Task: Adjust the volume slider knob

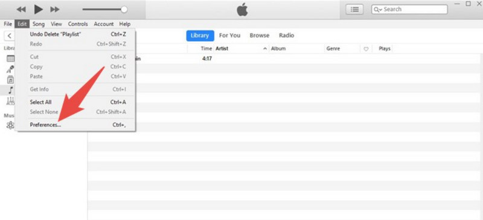Action: [x=124, y=10]
